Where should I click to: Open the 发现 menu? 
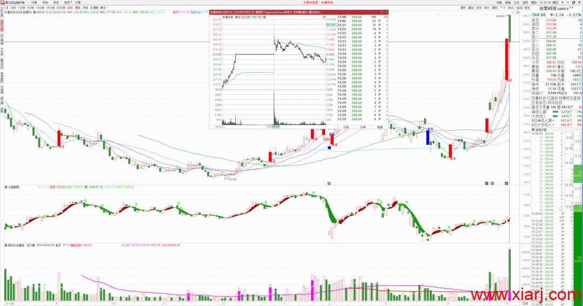pyautogui.click(x=67, y=2)
